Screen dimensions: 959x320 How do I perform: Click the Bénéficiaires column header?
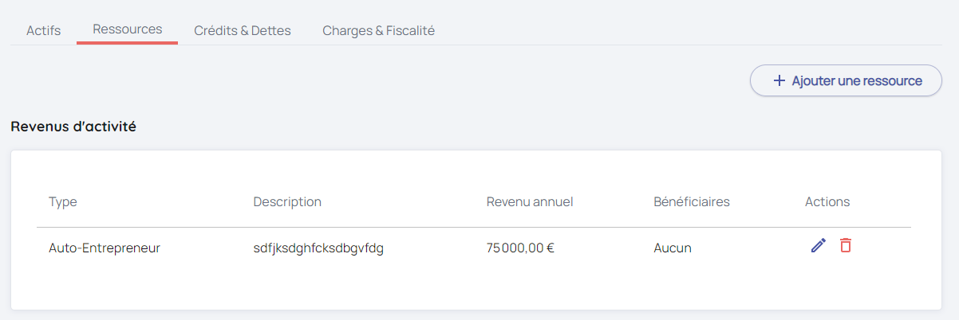tap(692, 202)
